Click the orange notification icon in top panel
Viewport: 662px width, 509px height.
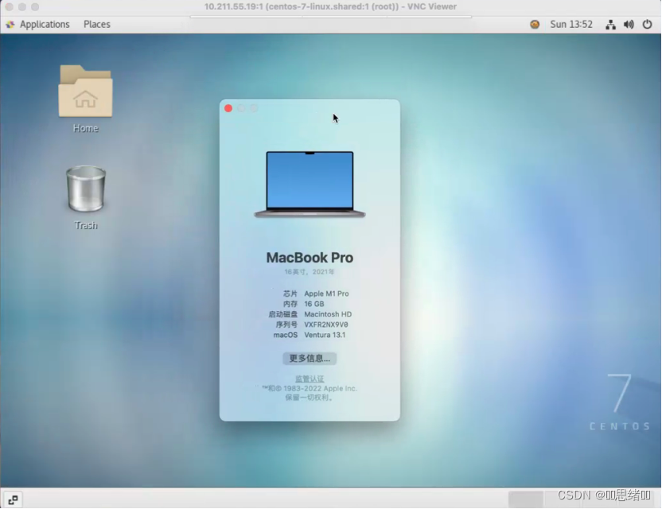535,25
